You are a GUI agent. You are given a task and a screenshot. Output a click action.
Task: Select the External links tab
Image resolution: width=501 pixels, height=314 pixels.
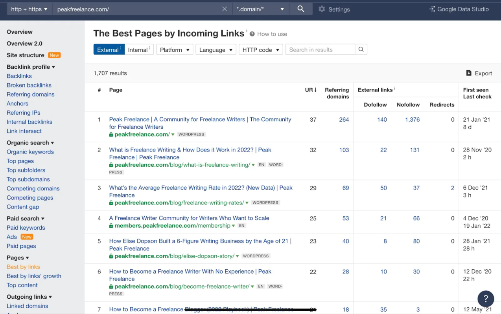pos(109,49)
